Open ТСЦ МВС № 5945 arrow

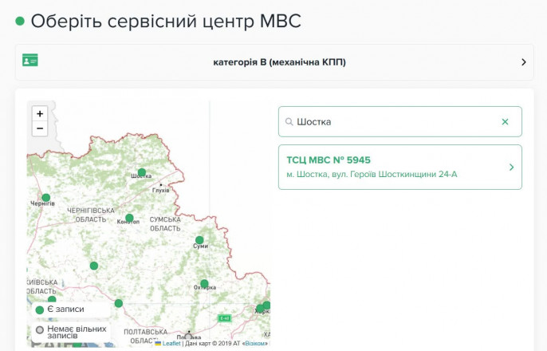click(511, 168)
